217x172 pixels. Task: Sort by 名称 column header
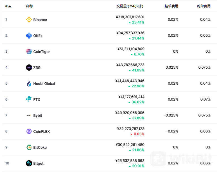coord(29,6)
